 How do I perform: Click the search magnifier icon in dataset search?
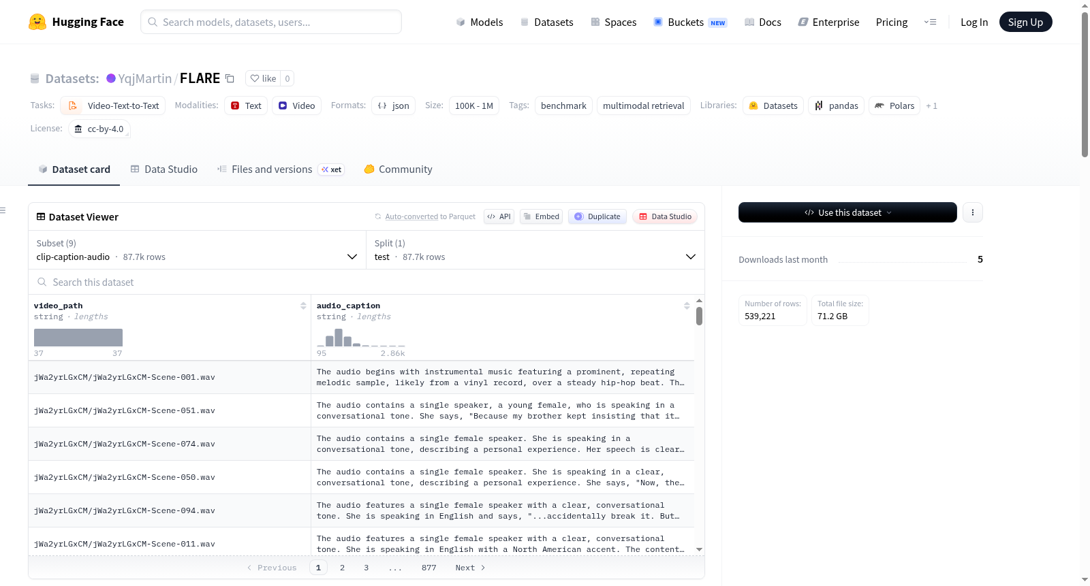42,282
